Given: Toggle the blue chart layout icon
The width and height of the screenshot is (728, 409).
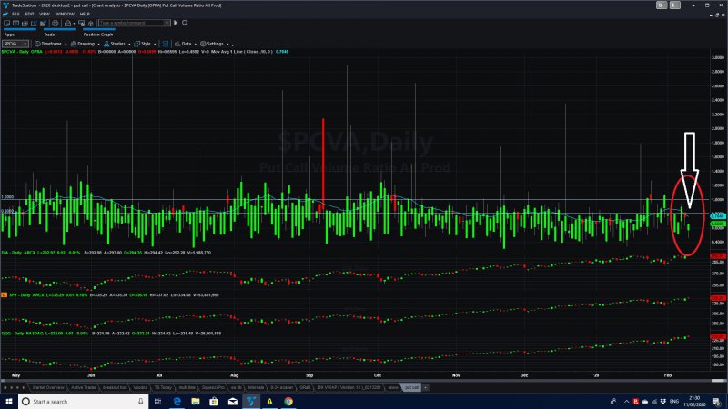Looking at the screenshot, I should click(x=166, y=44).
